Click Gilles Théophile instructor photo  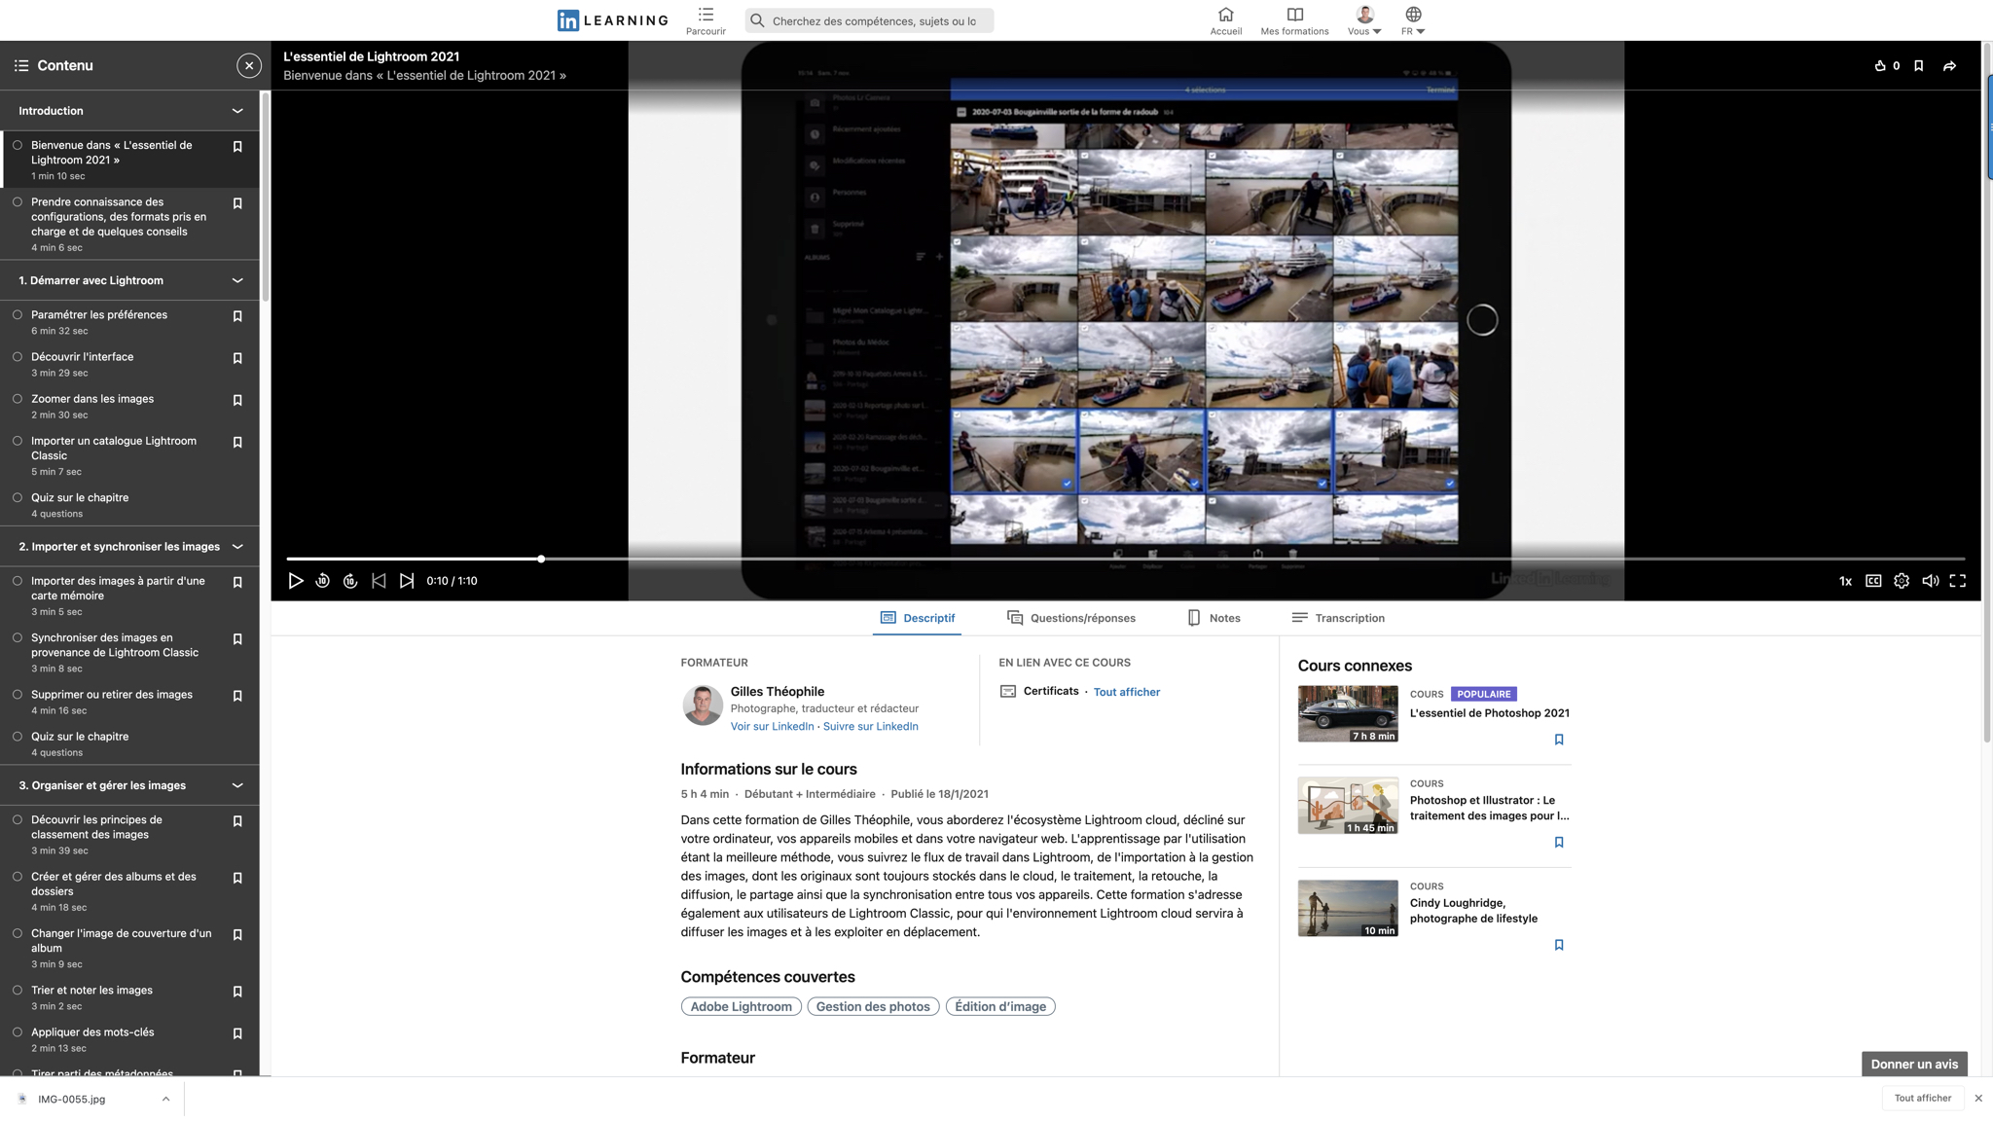click(703, 705)
